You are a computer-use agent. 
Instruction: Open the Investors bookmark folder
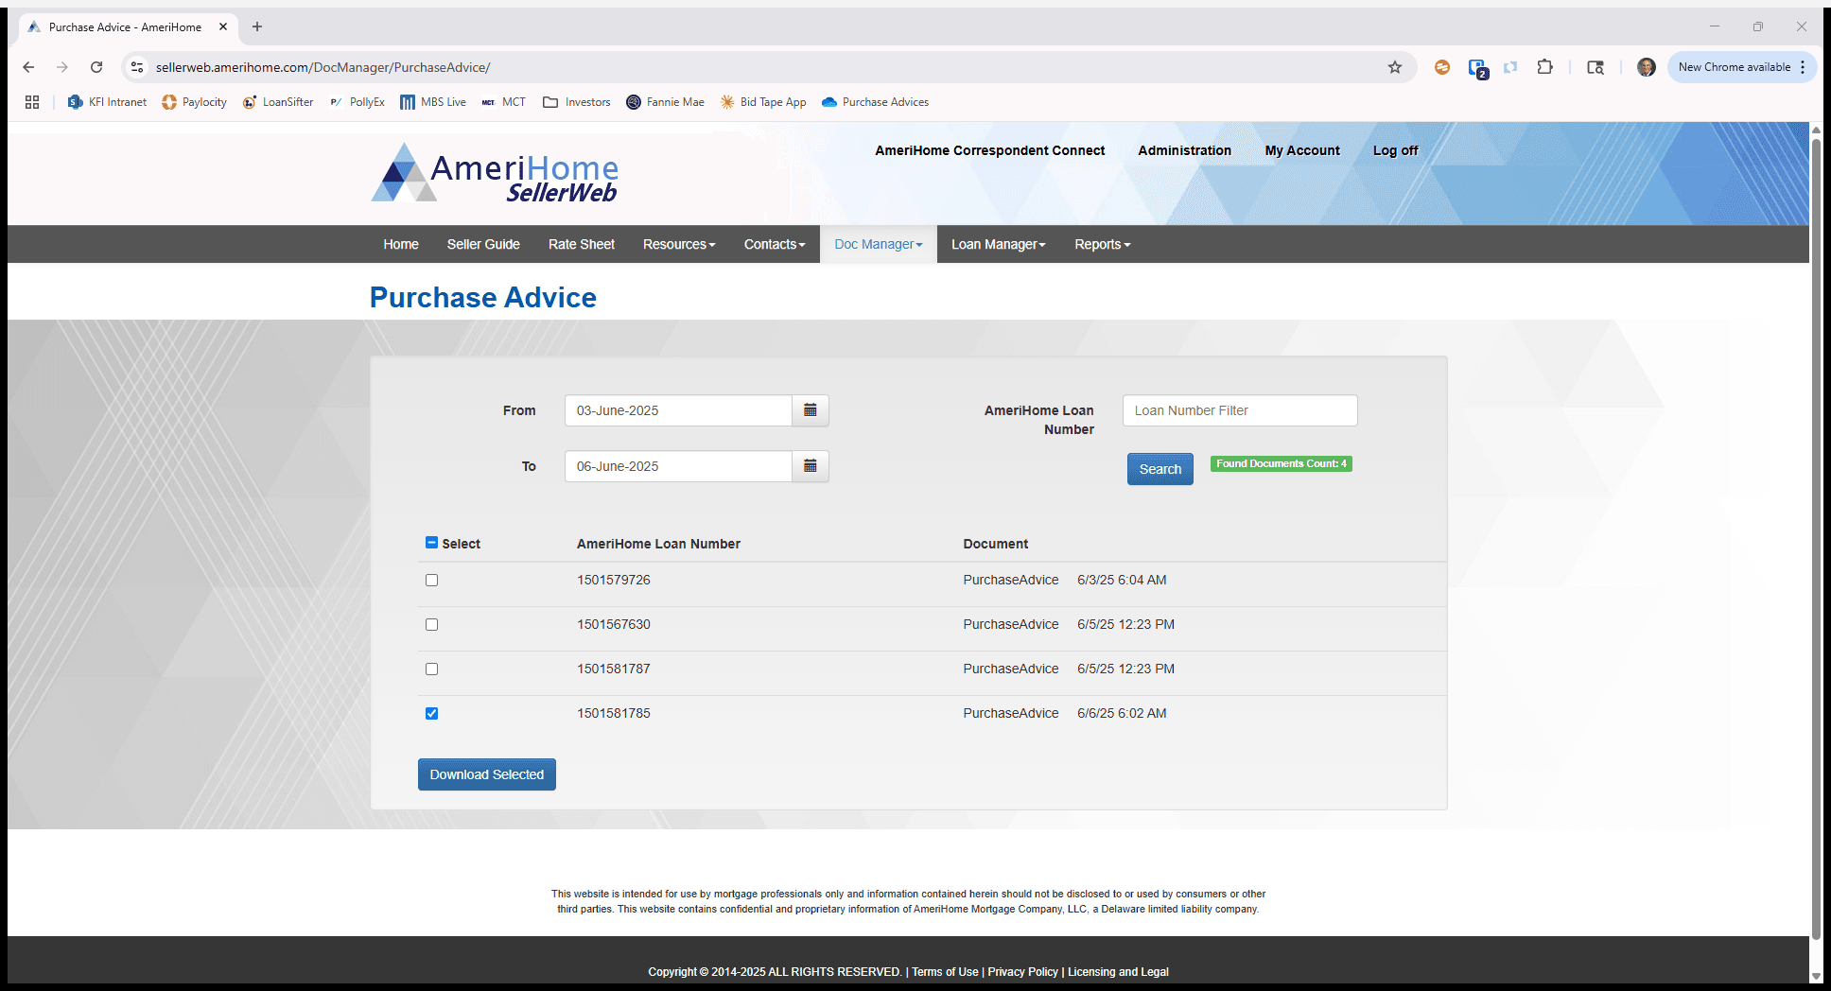tap(577, 102)
